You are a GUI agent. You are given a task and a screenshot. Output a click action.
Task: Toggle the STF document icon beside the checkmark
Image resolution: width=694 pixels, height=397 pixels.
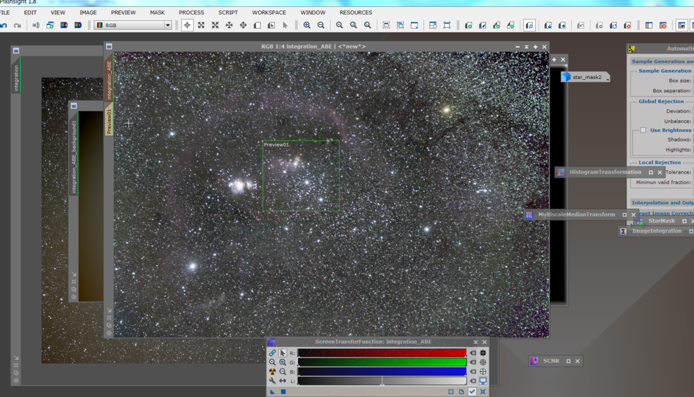pos(462,391)
